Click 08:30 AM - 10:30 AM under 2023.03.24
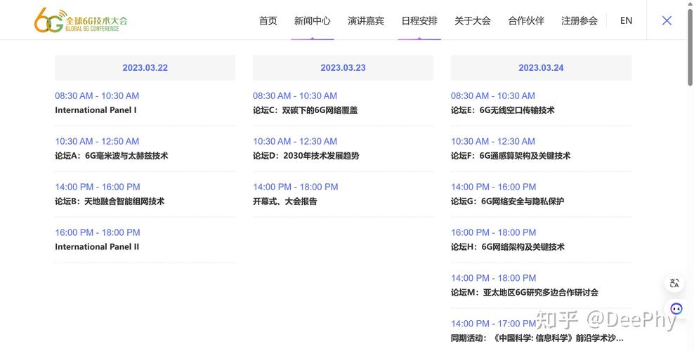This screenshot has width=694, height=351. pos(493,96)
